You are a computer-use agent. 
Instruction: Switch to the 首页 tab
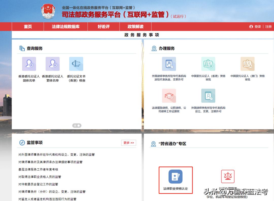tap(28, 26)
